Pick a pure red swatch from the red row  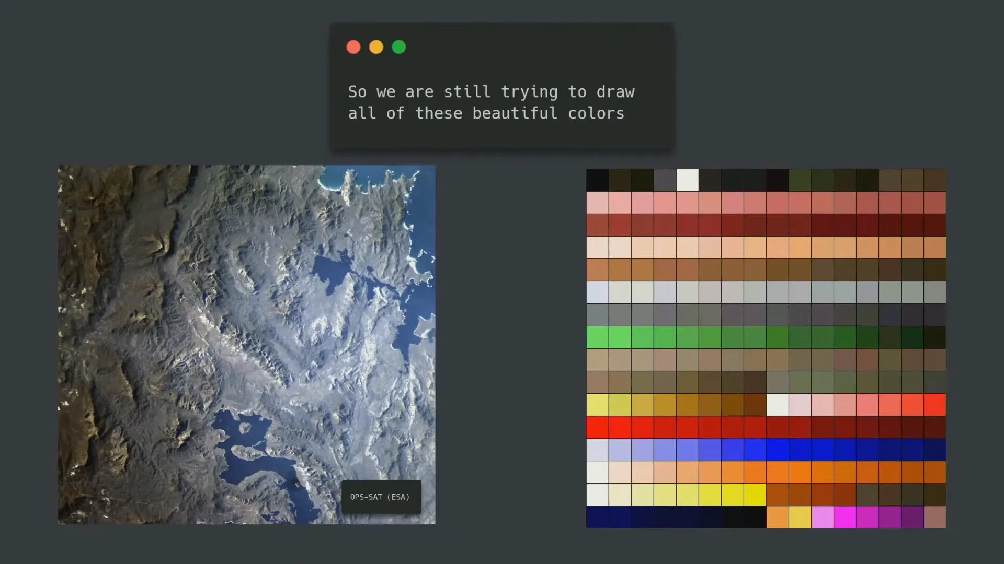(x=598, y=427)
